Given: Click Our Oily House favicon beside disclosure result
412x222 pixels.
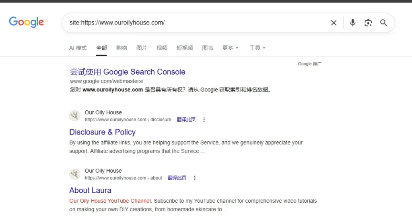Looking at the screenshot, I should point(74,116).
